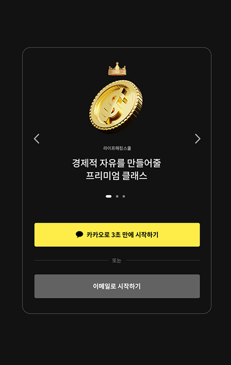Image resolution: width=231 pixels, height=365 pixels.
Task: Click the 프리미엄 클래스 headline line
Action: (116, 175)
